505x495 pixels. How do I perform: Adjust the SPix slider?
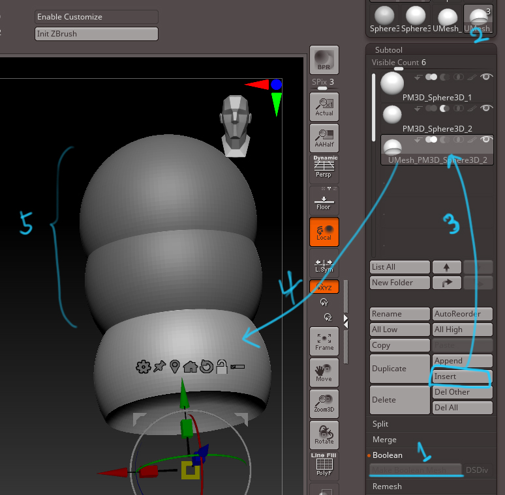point(324,83)
